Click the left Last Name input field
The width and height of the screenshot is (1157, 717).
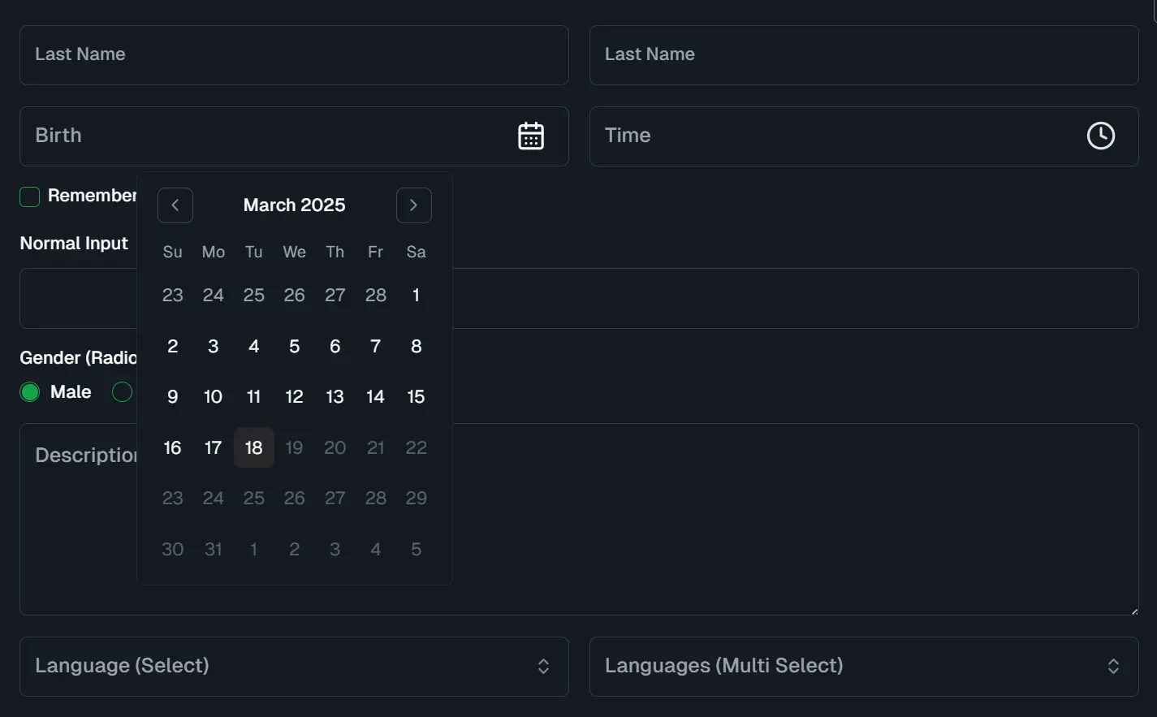pyautogui.click(x=294, y=55)
